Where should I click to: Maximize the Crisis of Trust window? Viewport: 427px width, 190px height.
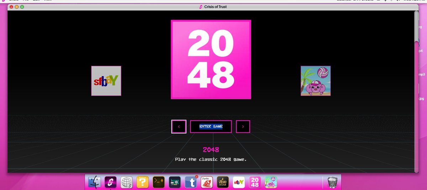point(22,7)
